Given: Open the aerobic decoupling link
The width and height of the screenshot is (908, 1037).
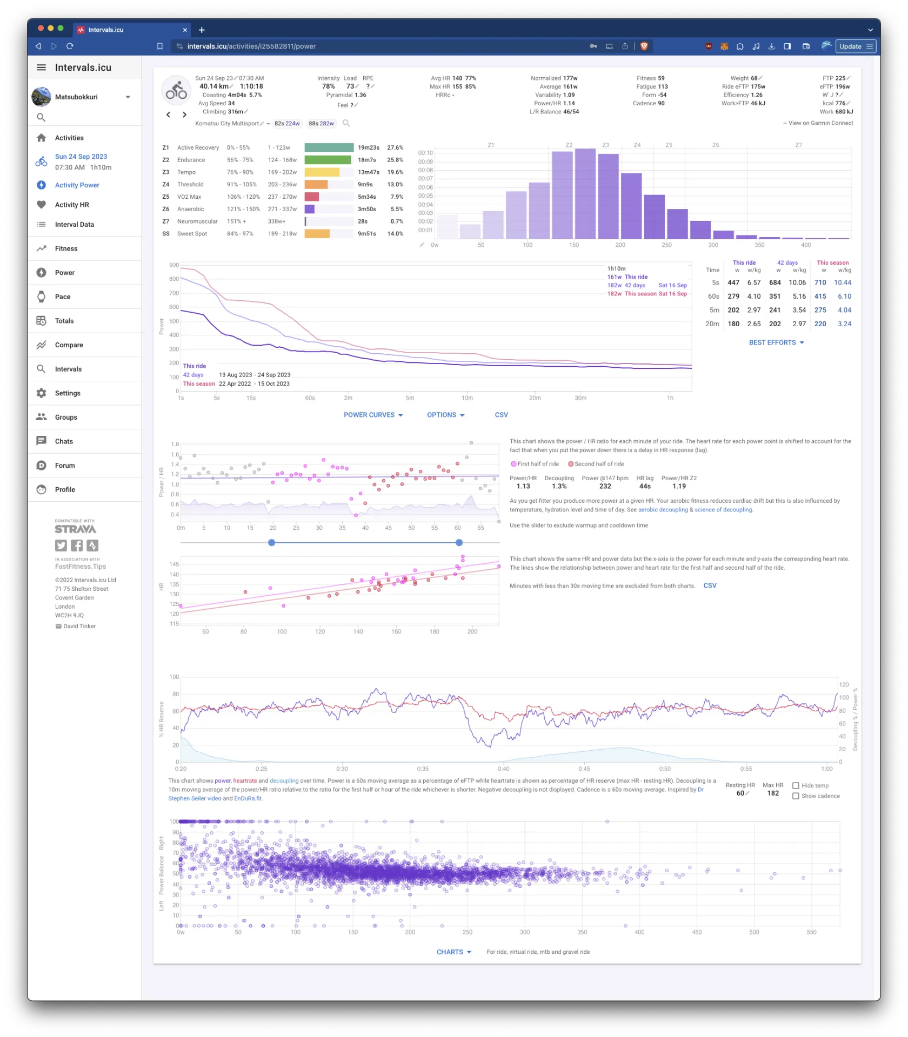Looking at the screenshot, I should click(x=663, y=509).
